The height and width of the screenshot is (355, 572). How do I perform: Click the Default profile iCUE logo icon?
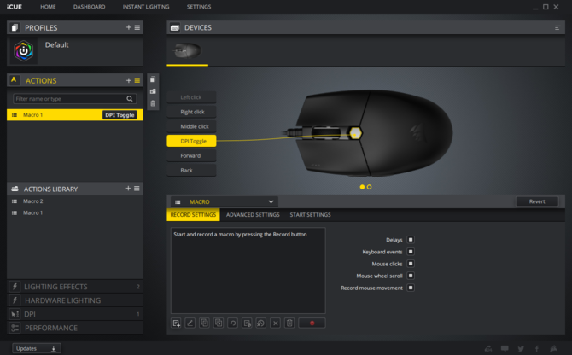tap(23, 51)
